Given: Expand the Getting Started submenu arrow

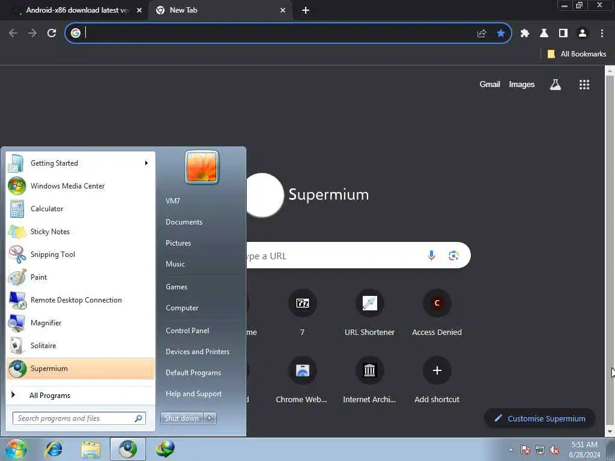Looking at the screenshot, I should point(147,163).
